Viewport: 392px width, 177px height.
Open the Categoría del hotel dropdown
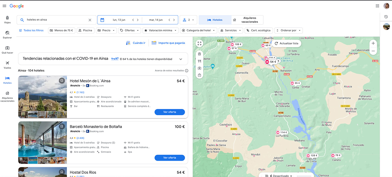(199, 30)
